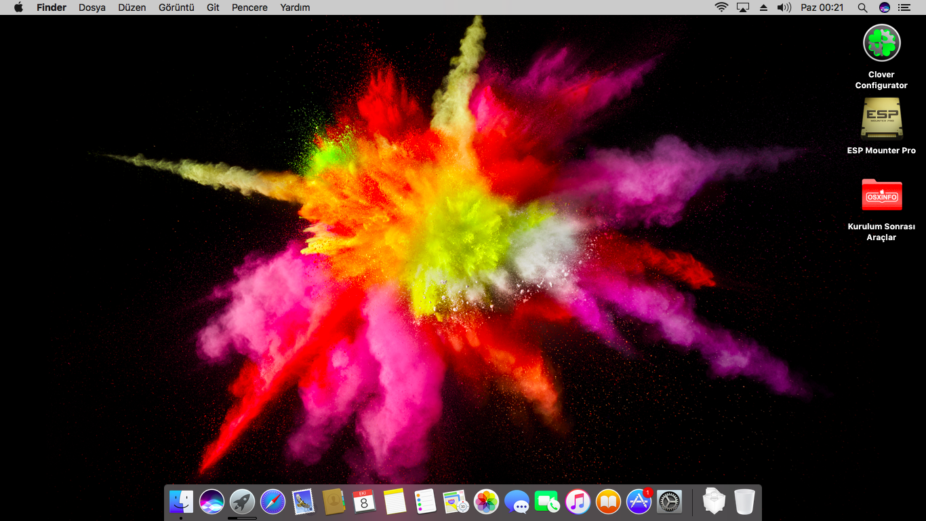Open the Trash in the Dock
Image resolution: width=926 pixels, height=521 pixels.
point(744,502)
